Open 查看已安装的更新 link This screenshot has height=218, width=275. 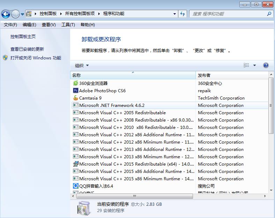[x=27, y=49]
